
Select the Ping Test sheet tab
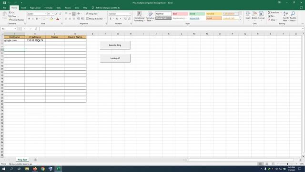click(22, 160)
